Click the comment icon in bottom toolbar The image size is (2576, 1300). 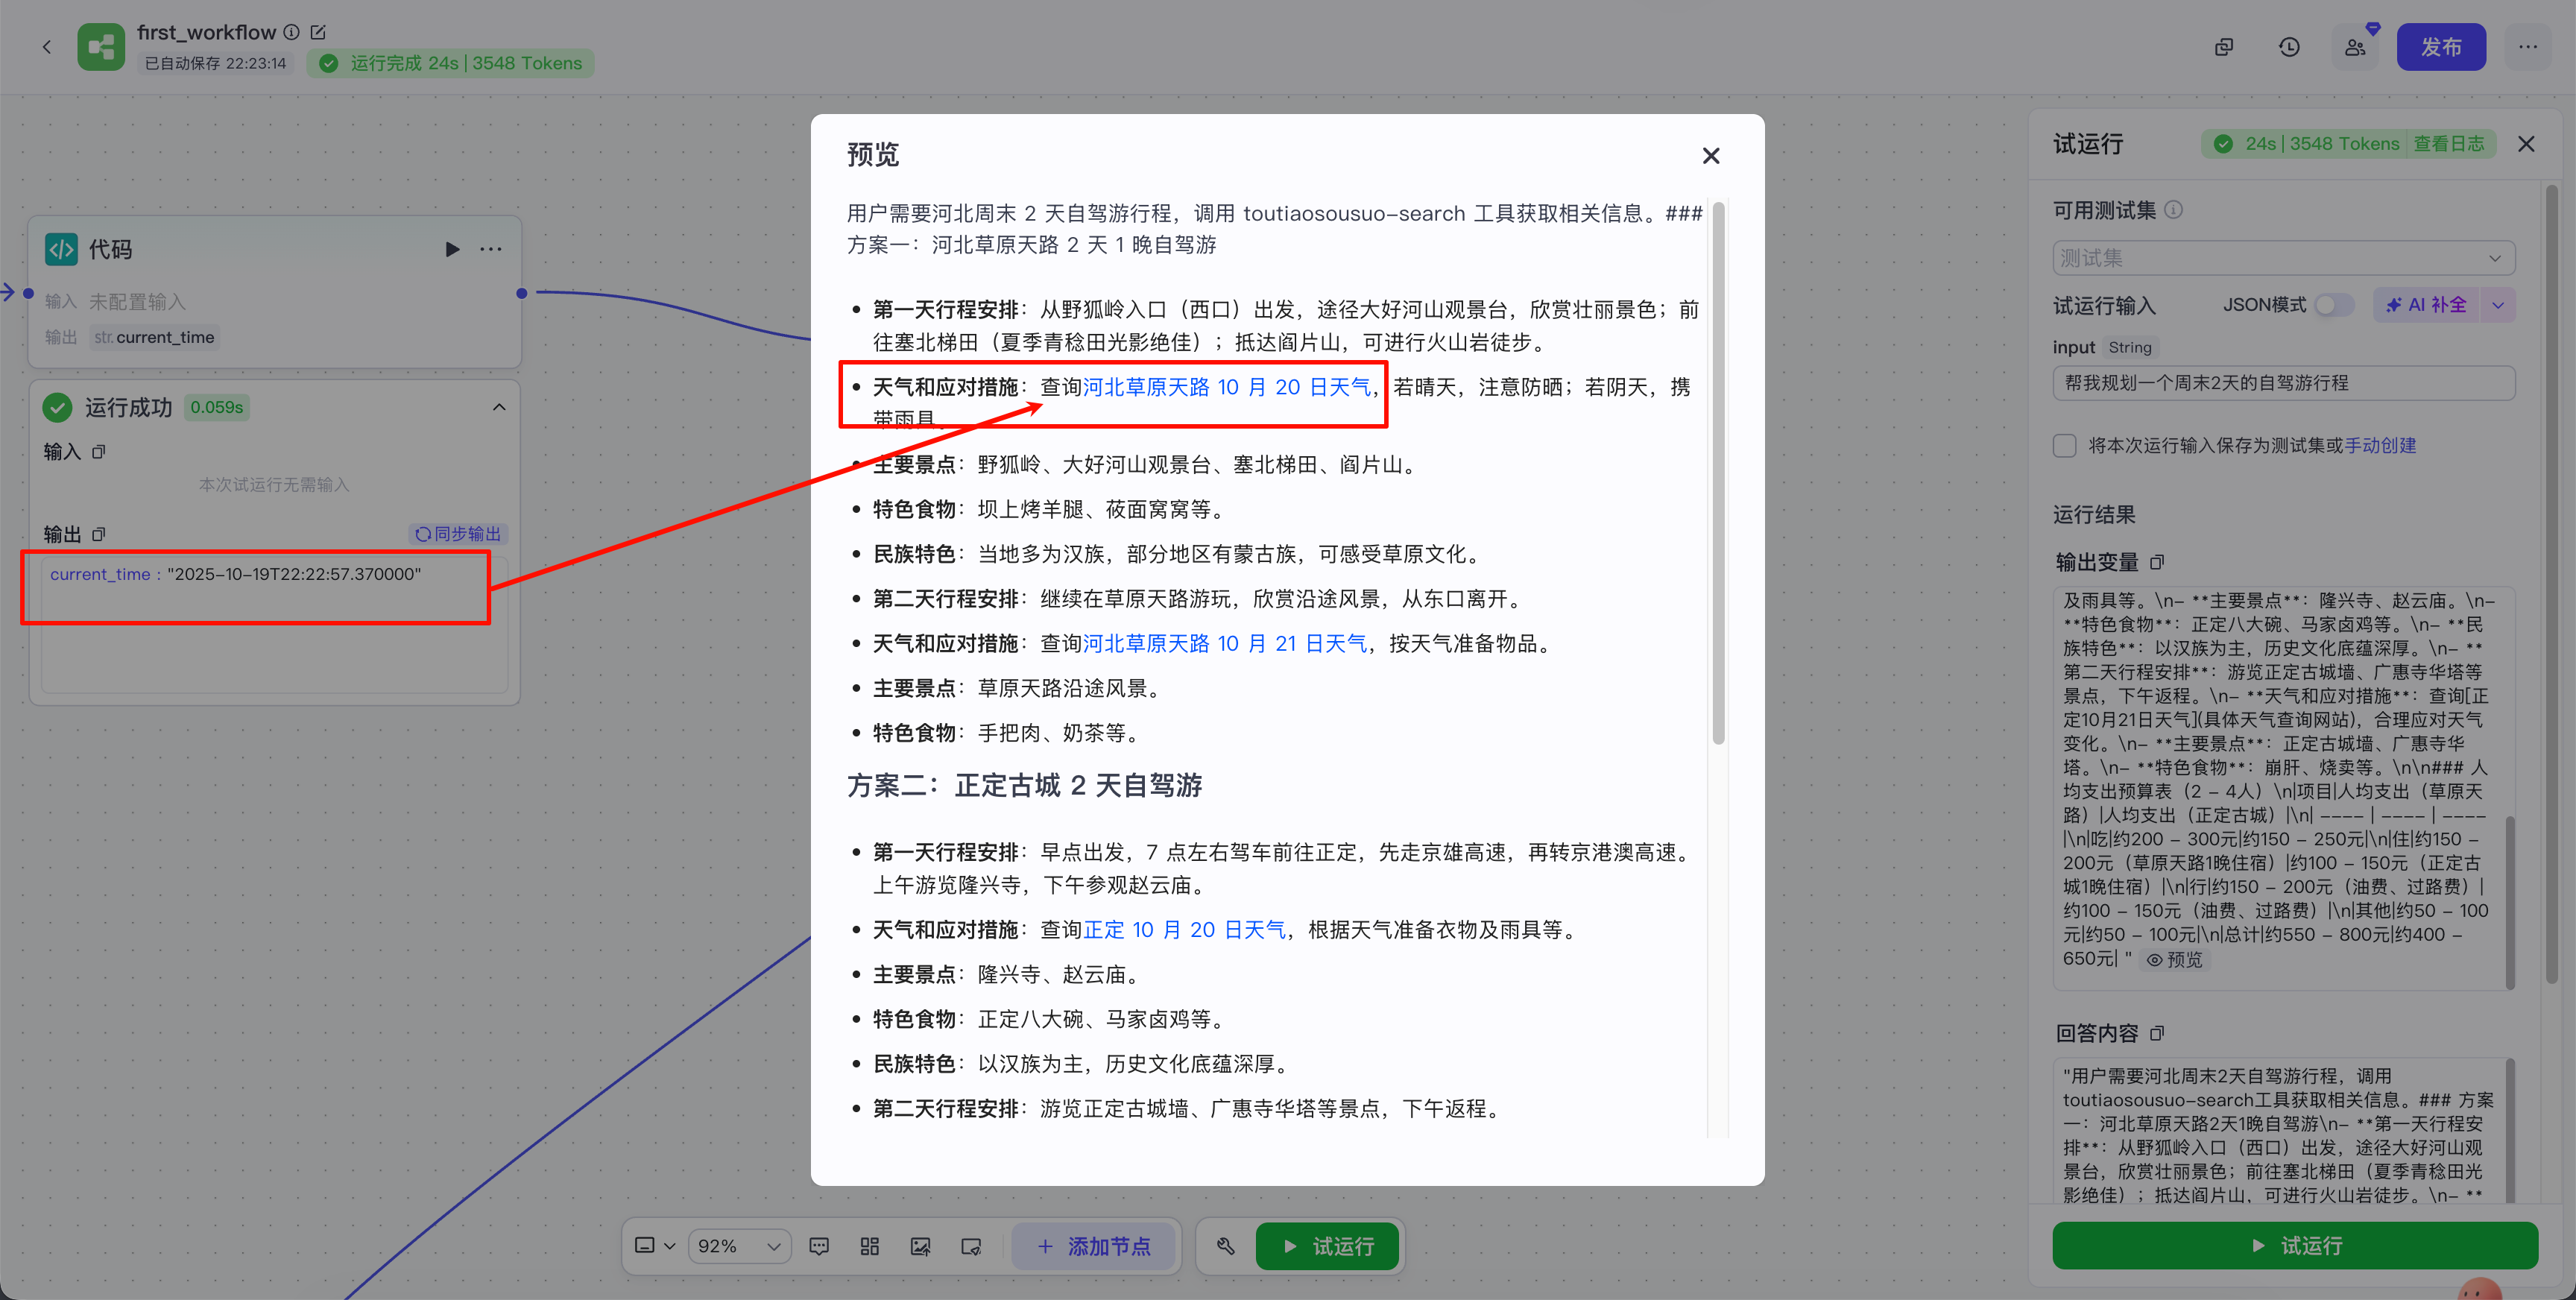[x=819, y=1246]
